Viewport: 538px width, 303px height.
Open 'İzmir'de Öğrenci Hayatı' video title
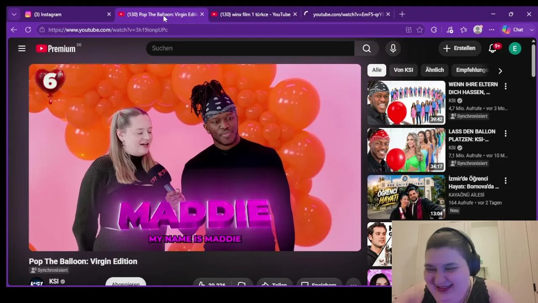[474, 183]
